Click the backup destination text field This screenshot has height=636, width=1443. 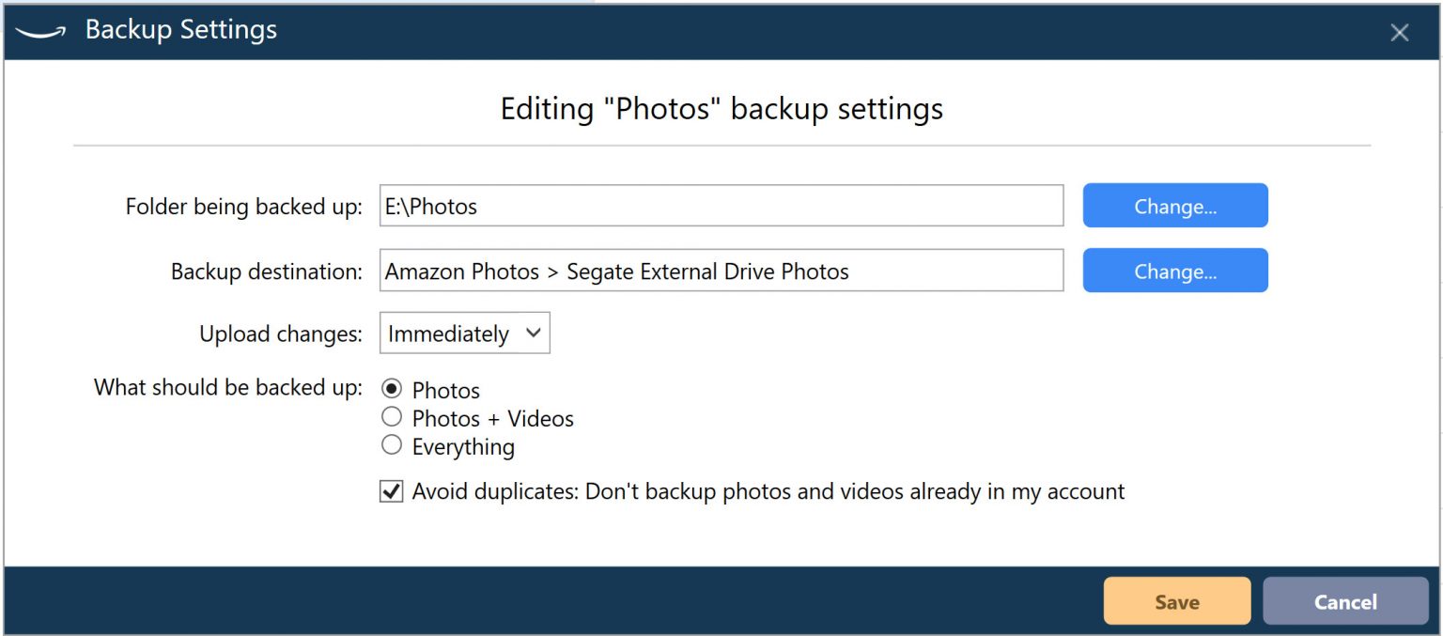tap(721, 271)
